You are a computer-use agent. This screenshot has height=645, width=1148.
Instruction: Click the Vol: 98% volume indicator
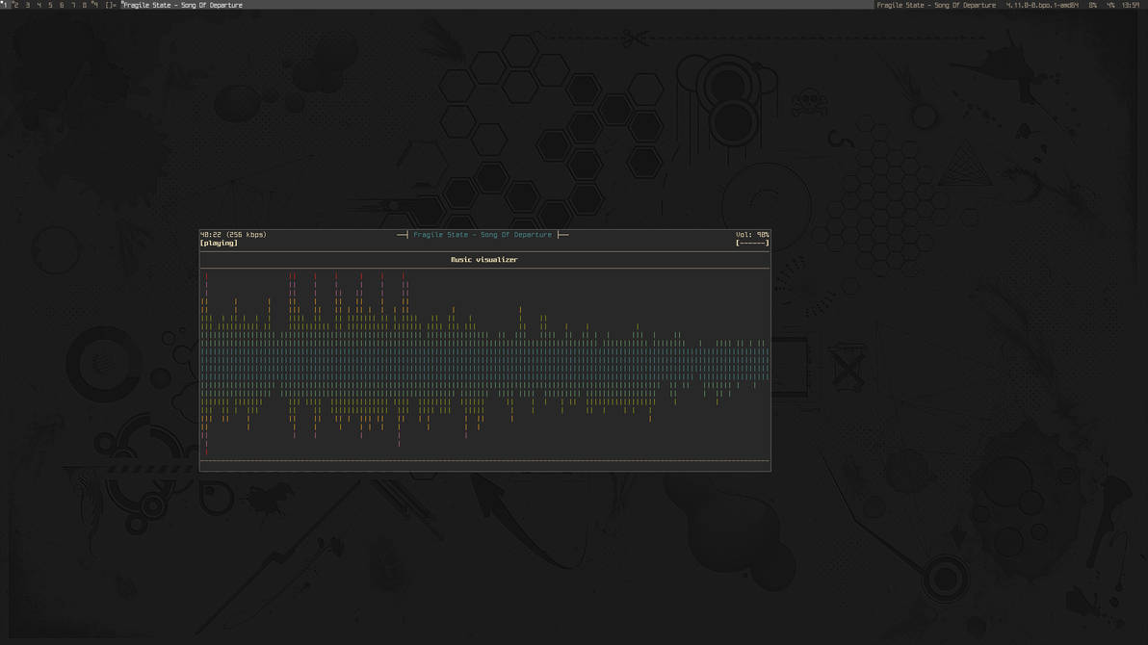[752, 235]
